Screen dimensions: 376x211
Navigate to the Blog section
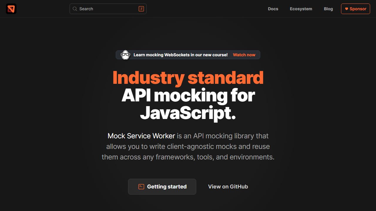pos(328,9)
